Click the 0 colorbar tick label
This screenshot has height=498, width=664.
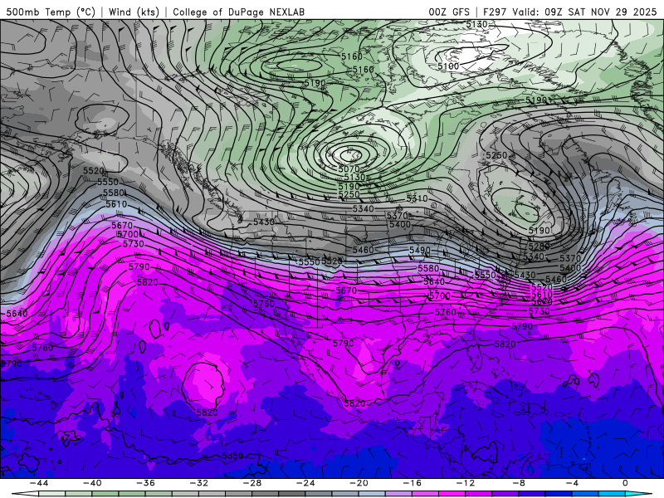626,483
